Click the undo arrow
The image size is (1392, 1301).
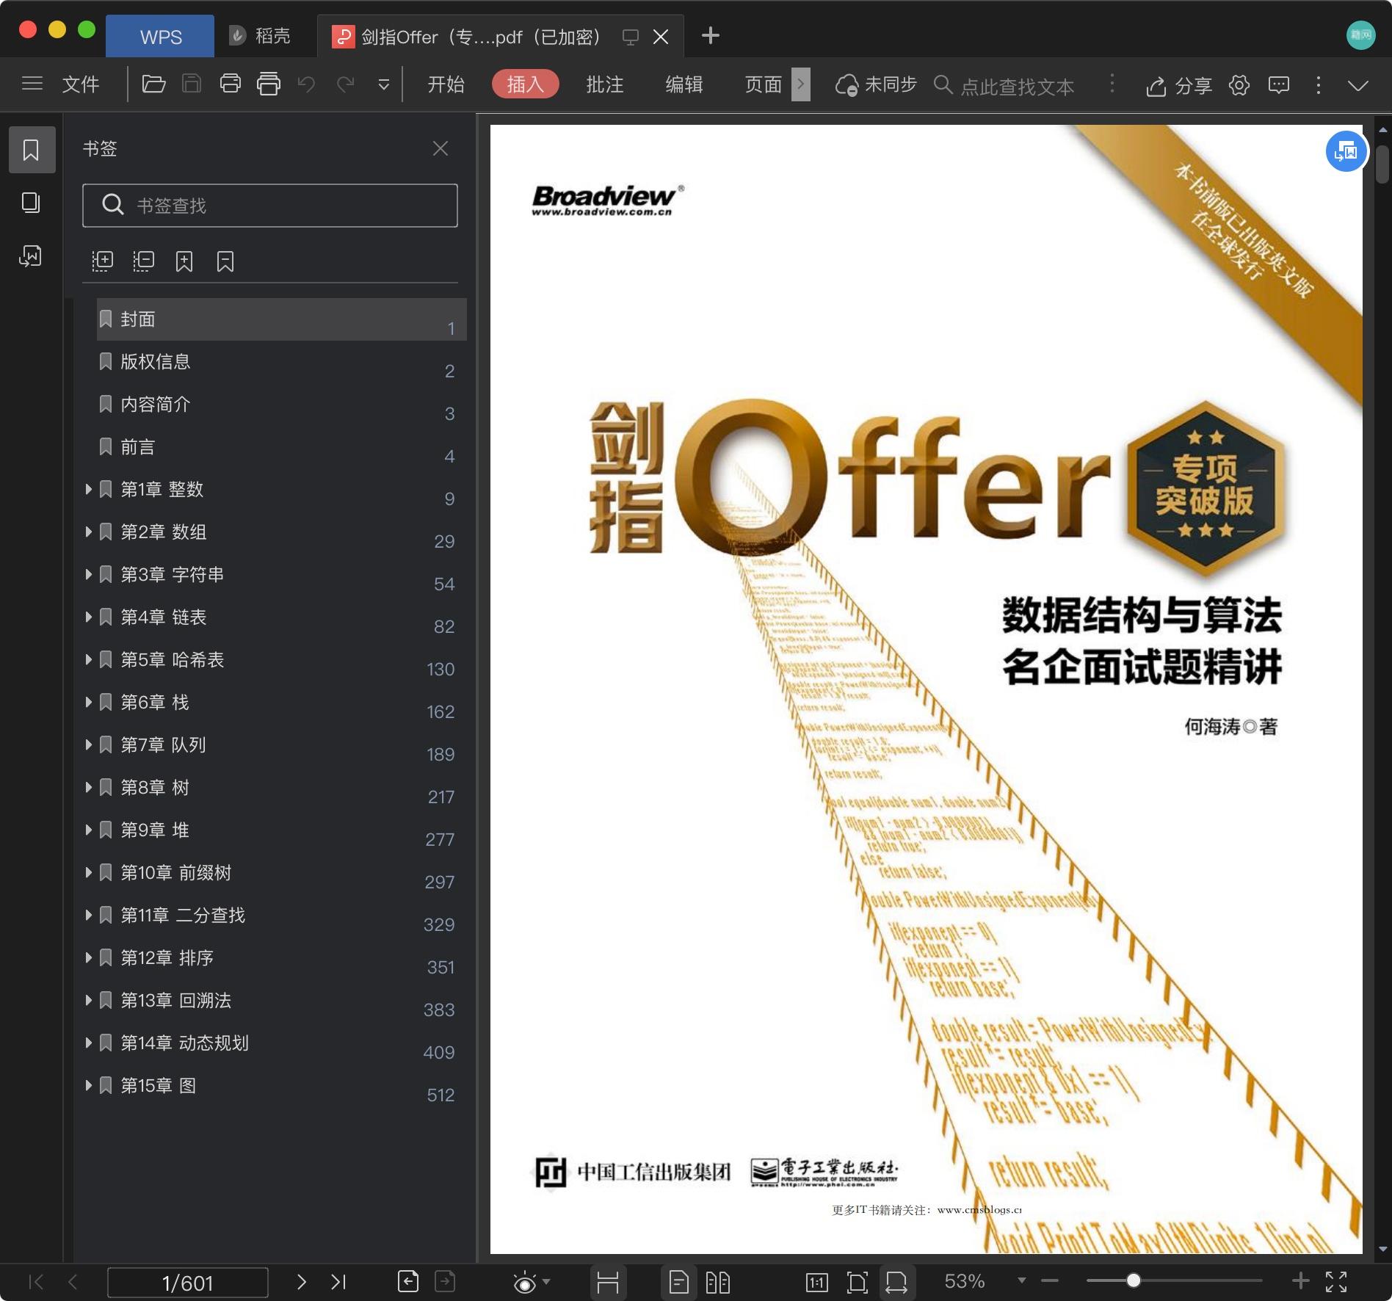click(x=307, y=84)
